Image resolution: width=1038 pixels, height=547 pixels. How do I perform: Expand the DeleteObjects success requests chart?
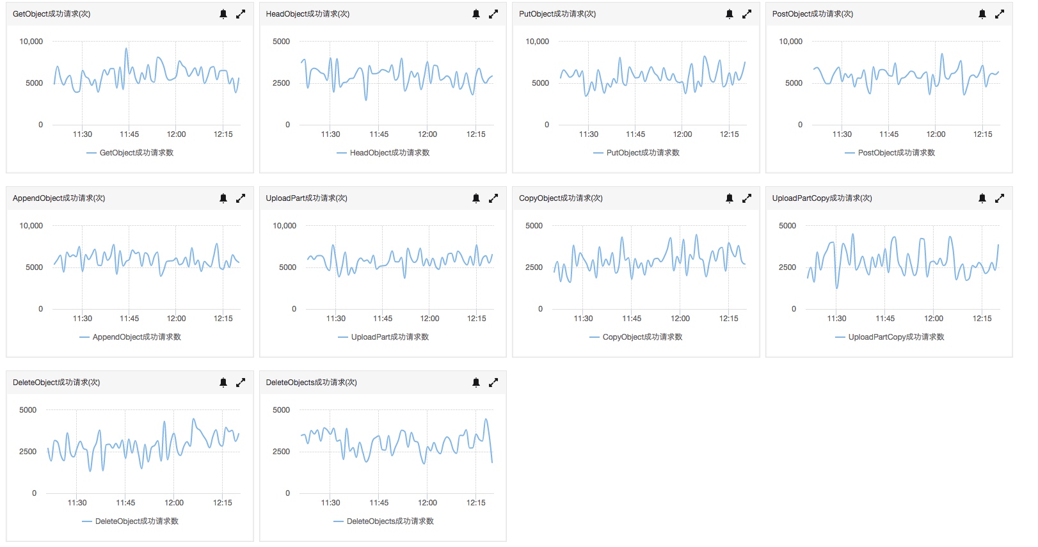tap(493, 383)
